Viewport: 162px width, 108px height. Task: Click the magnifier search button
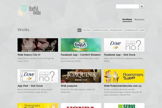(142, 6)
